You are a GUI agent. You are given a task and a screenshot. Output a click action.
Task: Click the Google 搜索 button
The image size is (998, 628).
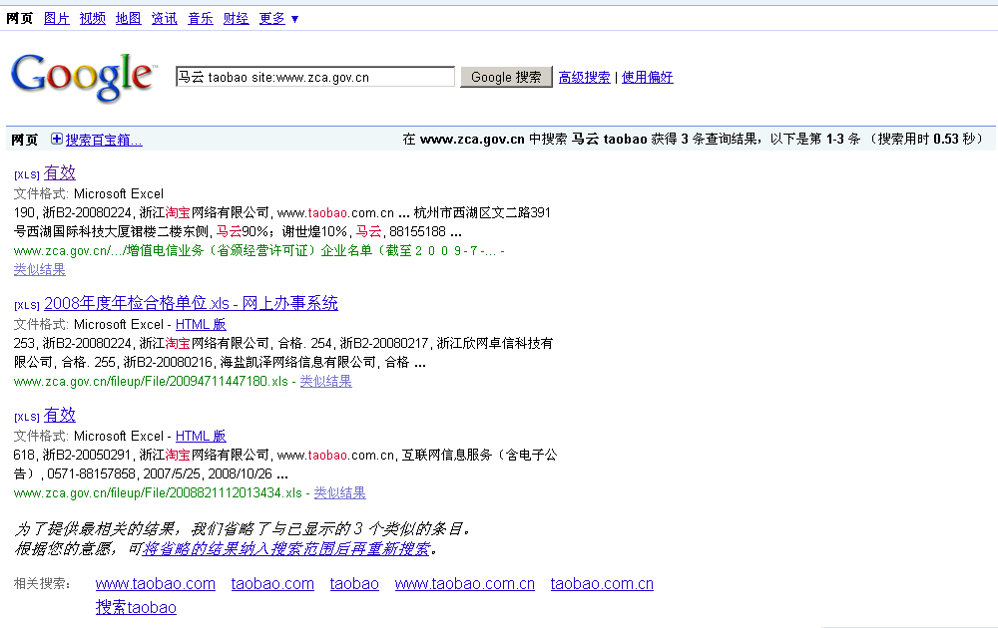pyautogui.click(x=506, y=77)
